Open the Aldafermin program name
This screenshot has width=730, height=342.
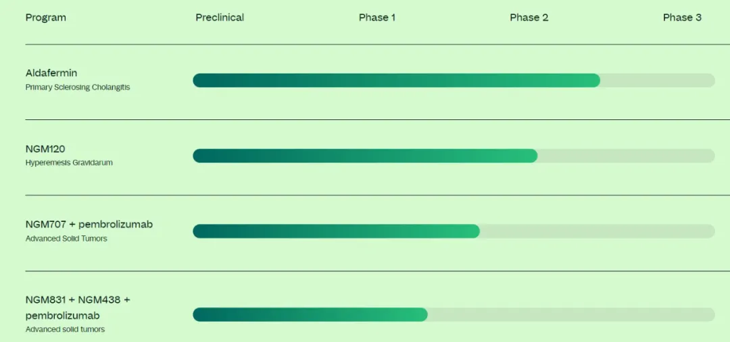click(x=51, y=73)
